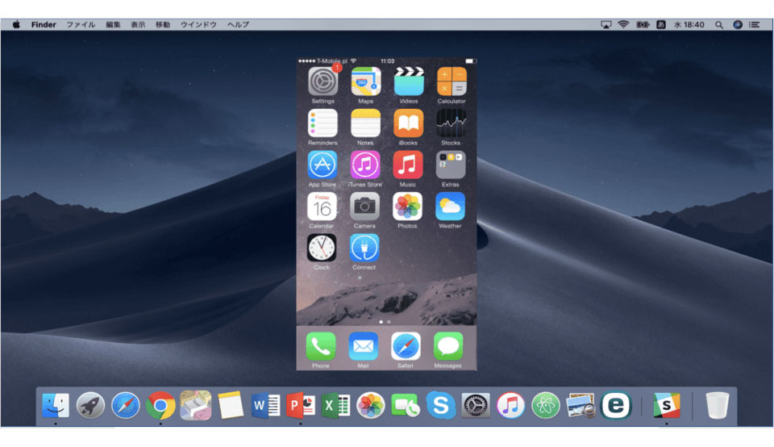Open the 編集 menu
Viewport: 774px width, 447px height.
point(113,25)
